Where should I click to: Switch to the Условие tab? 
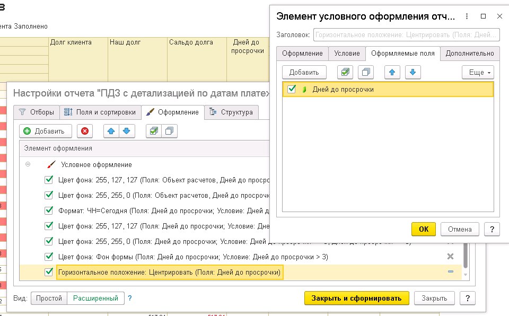(x=347, y=53)
